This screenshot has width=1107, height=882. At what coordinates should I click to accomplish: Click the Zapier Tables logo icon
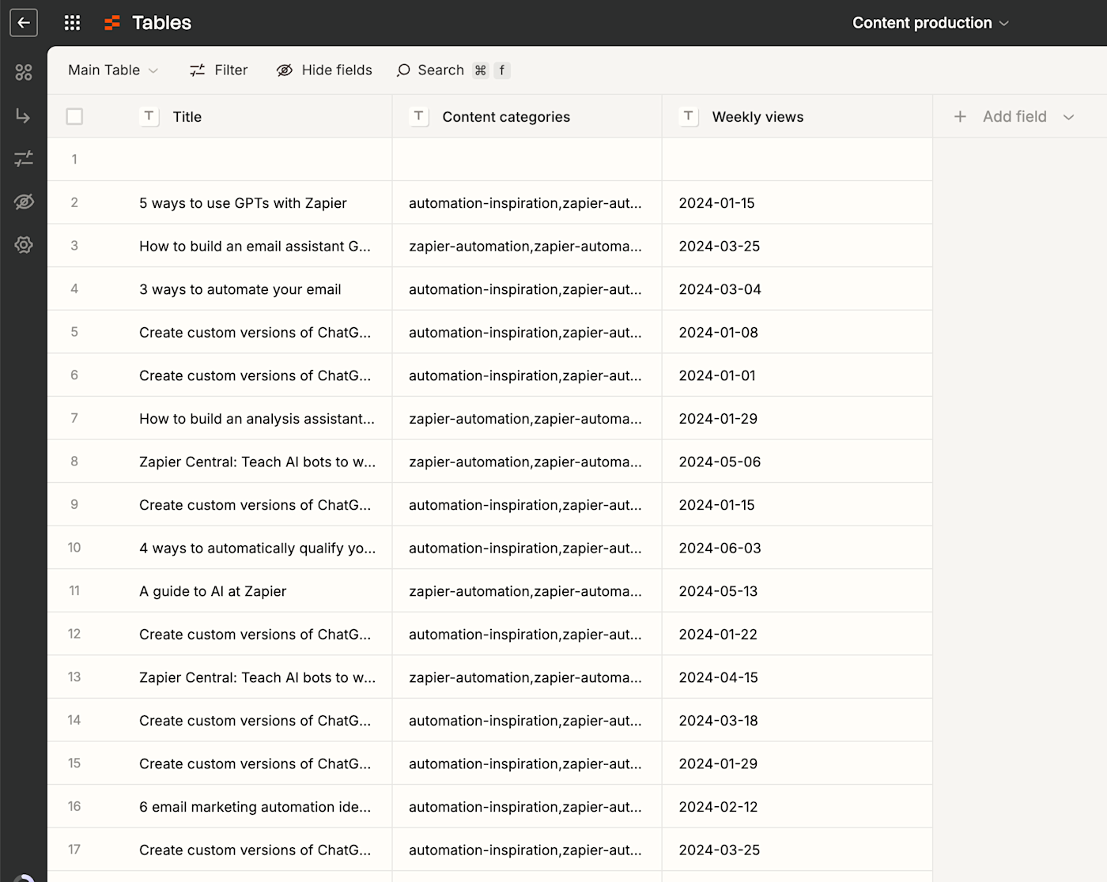(x=112, y=23)
